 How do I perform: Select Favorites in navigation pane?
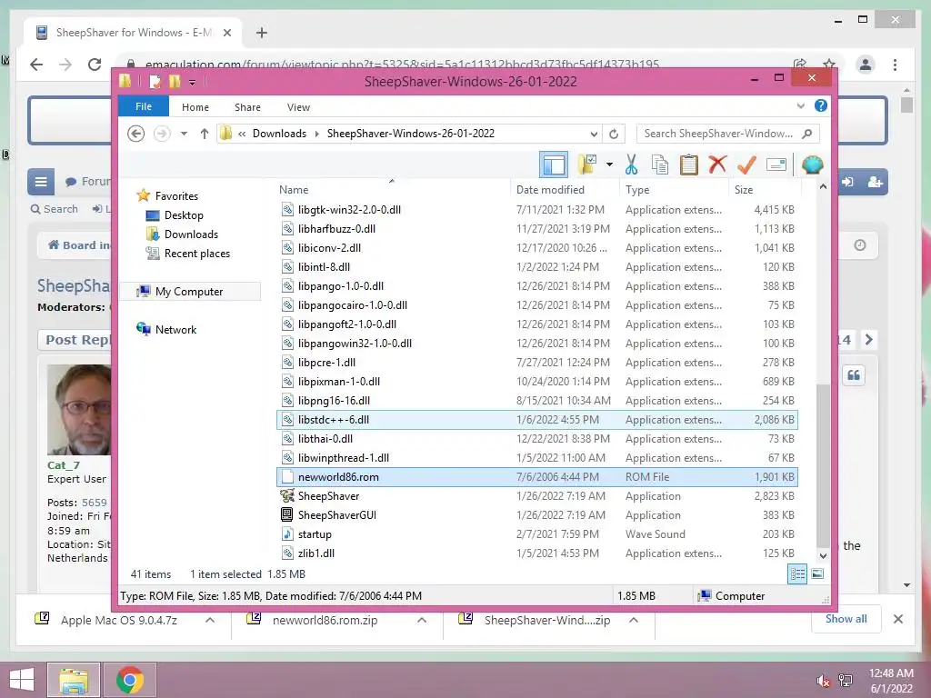coord(176,196)
